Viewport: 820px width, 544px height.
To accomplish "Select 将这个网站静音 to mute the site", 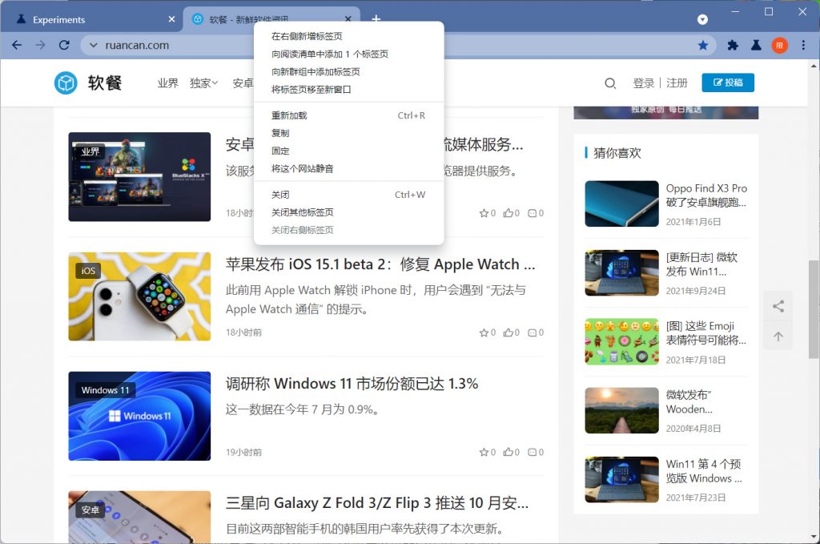I will coord(302,169).
